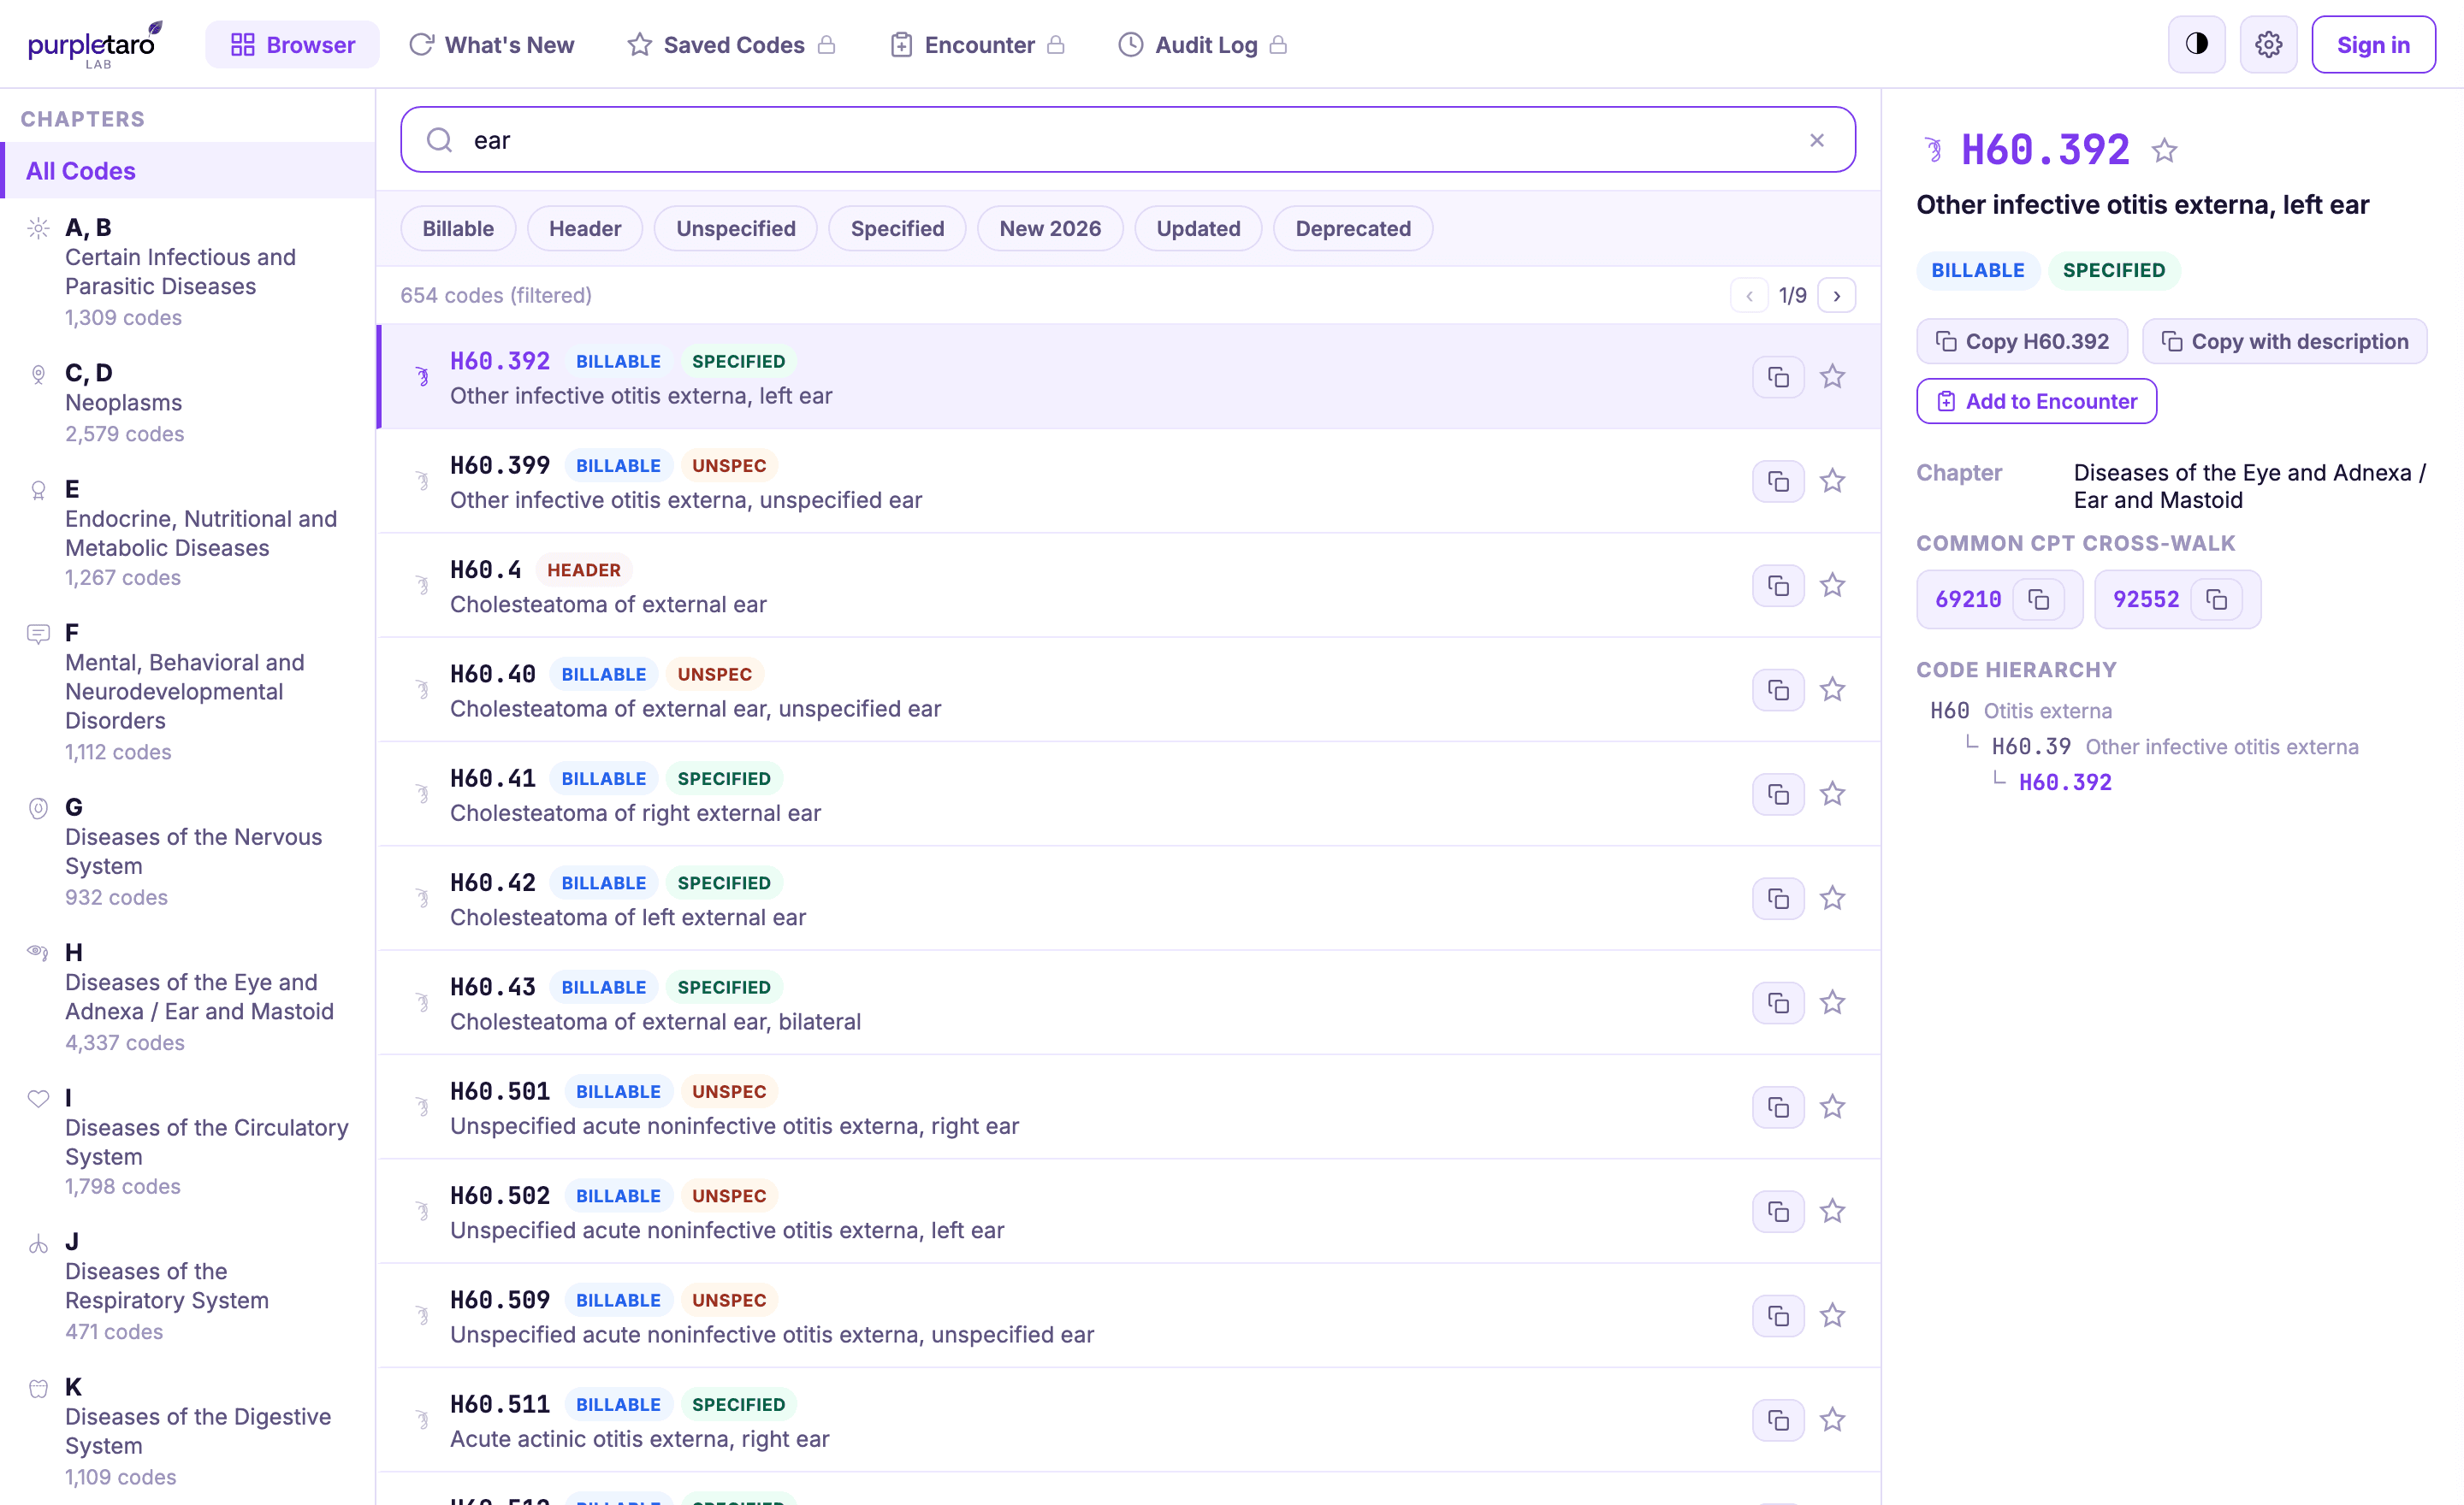Screen dimensions: 2464x1505
Task: Favorite H60.392 in the detail panel header
Action: pos(2165,150)
